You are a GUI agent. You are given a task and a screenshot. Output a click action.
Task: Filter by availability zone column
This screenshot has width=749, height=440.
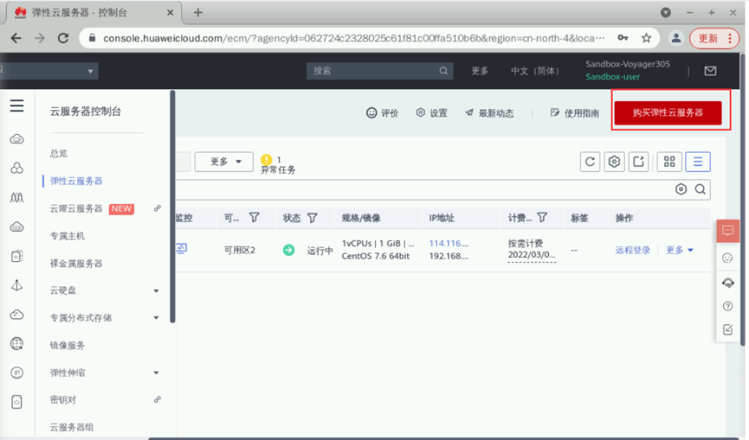point(254,218)
